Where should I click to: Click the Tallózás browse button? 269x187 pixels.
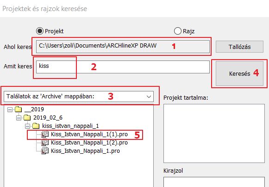pyautogui.click(x=239, y=47)
